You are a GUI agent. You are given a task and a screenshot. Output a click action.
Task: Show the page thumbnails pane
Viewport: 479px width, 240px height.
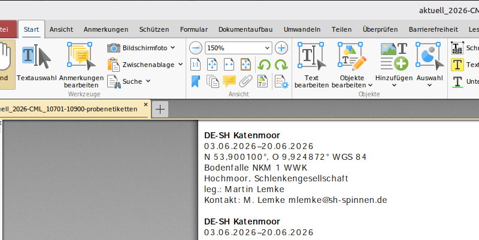point(213,81)
